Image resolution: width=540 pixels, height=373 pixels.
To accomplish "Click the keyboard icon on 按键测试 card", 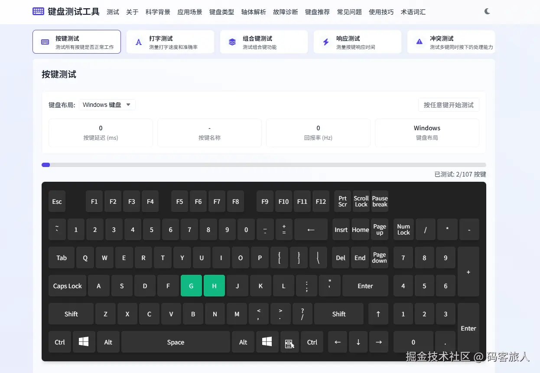I will 45,42.
